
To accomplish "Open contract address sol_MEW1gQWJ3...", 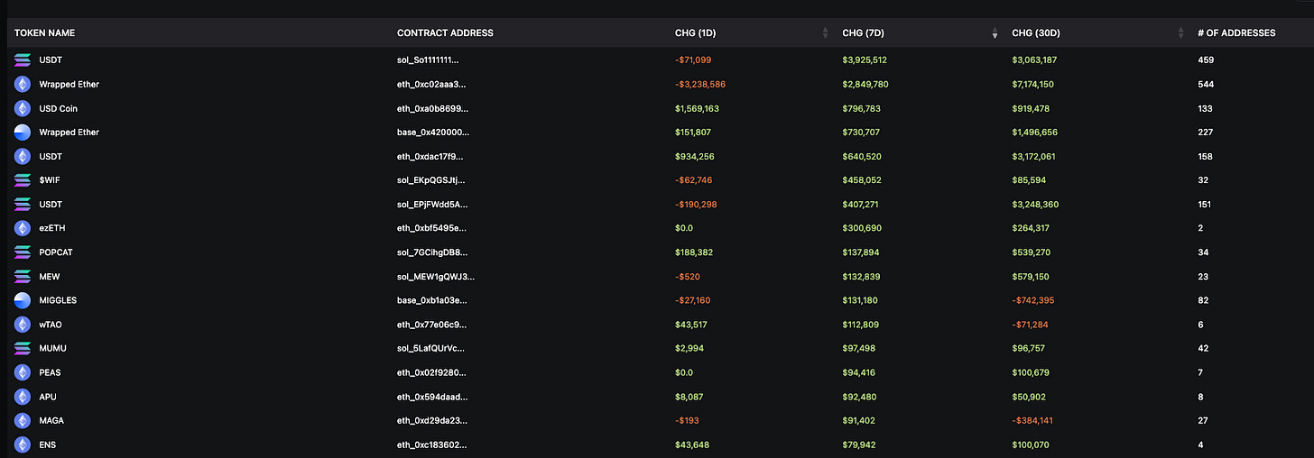I will coord(436,277).
